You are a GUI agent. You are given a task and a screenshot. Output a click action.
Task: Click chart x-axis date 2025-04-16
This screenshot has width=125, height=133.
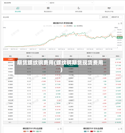61,49
